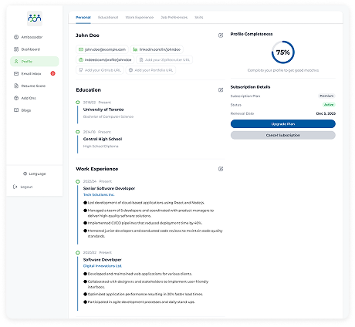This screenshot has width=355, height=327.
Task: Click the Senior Software Developer timeline marker
Action: point(78,181)
